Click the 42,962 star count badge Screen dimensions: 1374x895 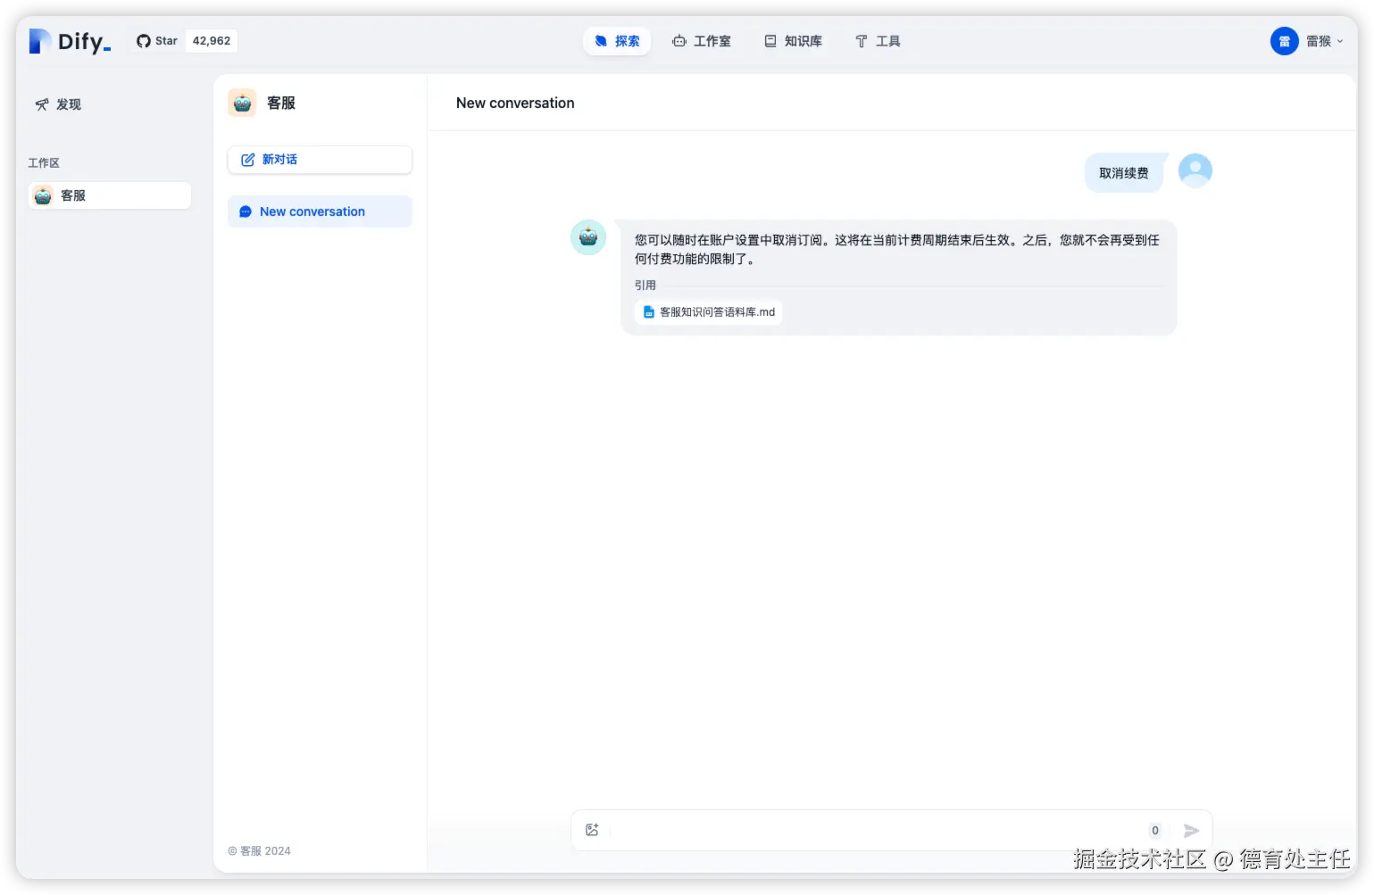[211, 40]
